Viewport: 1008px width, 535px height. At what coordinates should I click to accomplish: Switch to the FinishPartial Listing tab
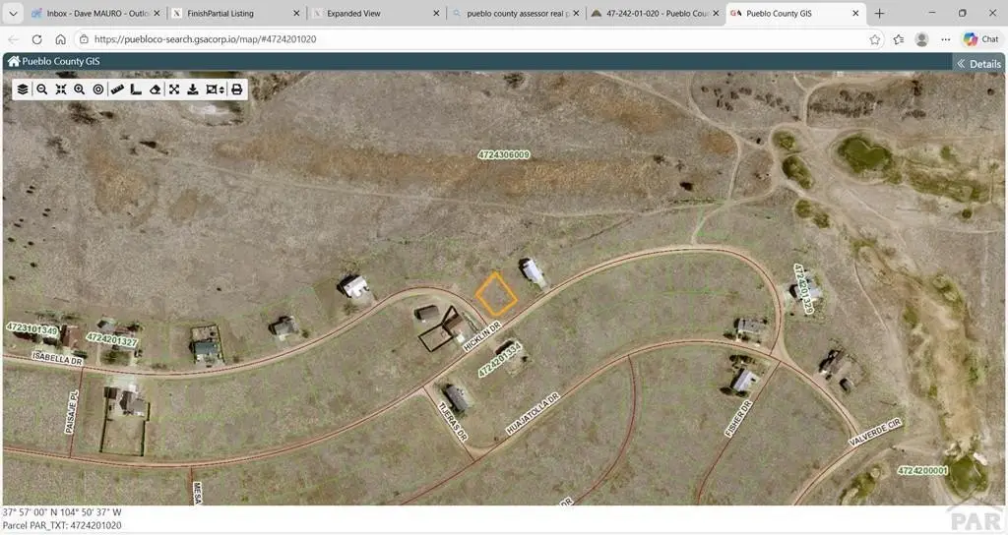coord(232,14)
